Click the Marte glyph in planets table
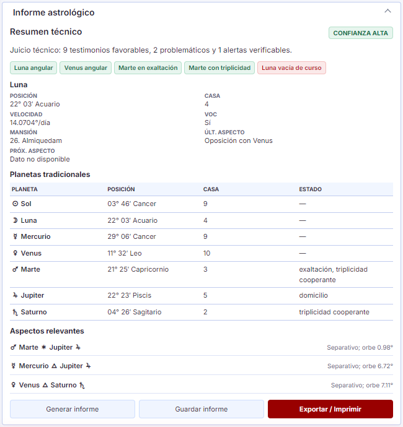Image resolution: width=403 pixels, height=427 pixels. pos(15,269)
